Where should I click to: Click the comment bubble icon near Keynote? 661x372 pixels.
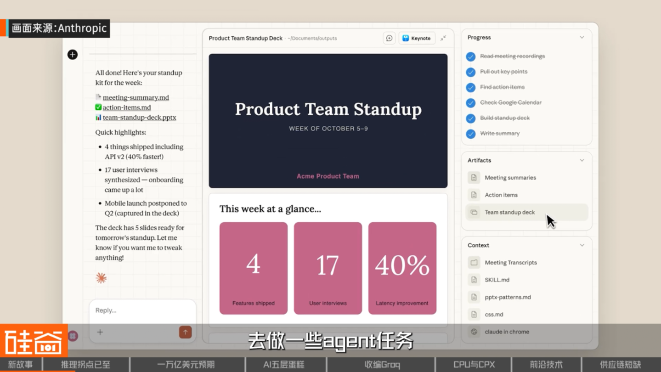click(x=389, y=38)
